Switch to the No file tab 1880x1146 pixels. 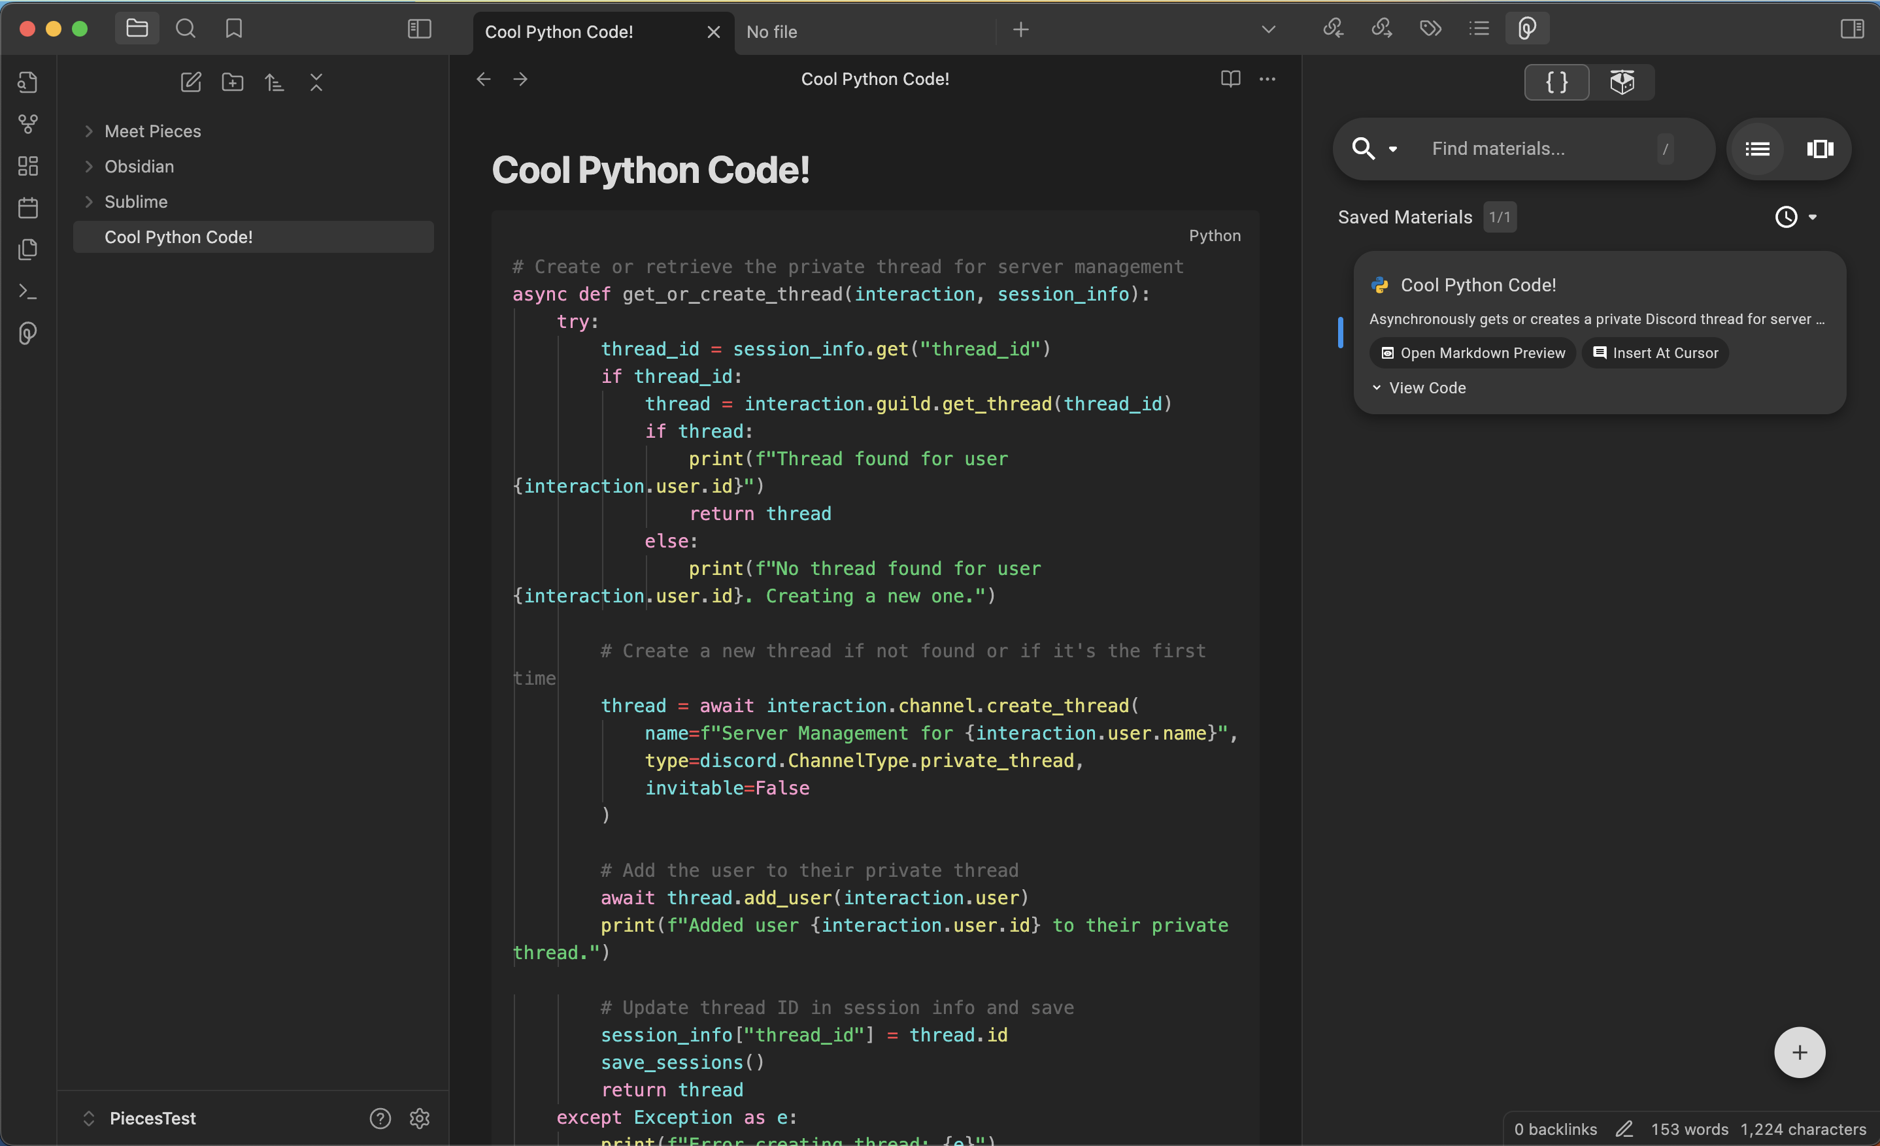(772, 32)
